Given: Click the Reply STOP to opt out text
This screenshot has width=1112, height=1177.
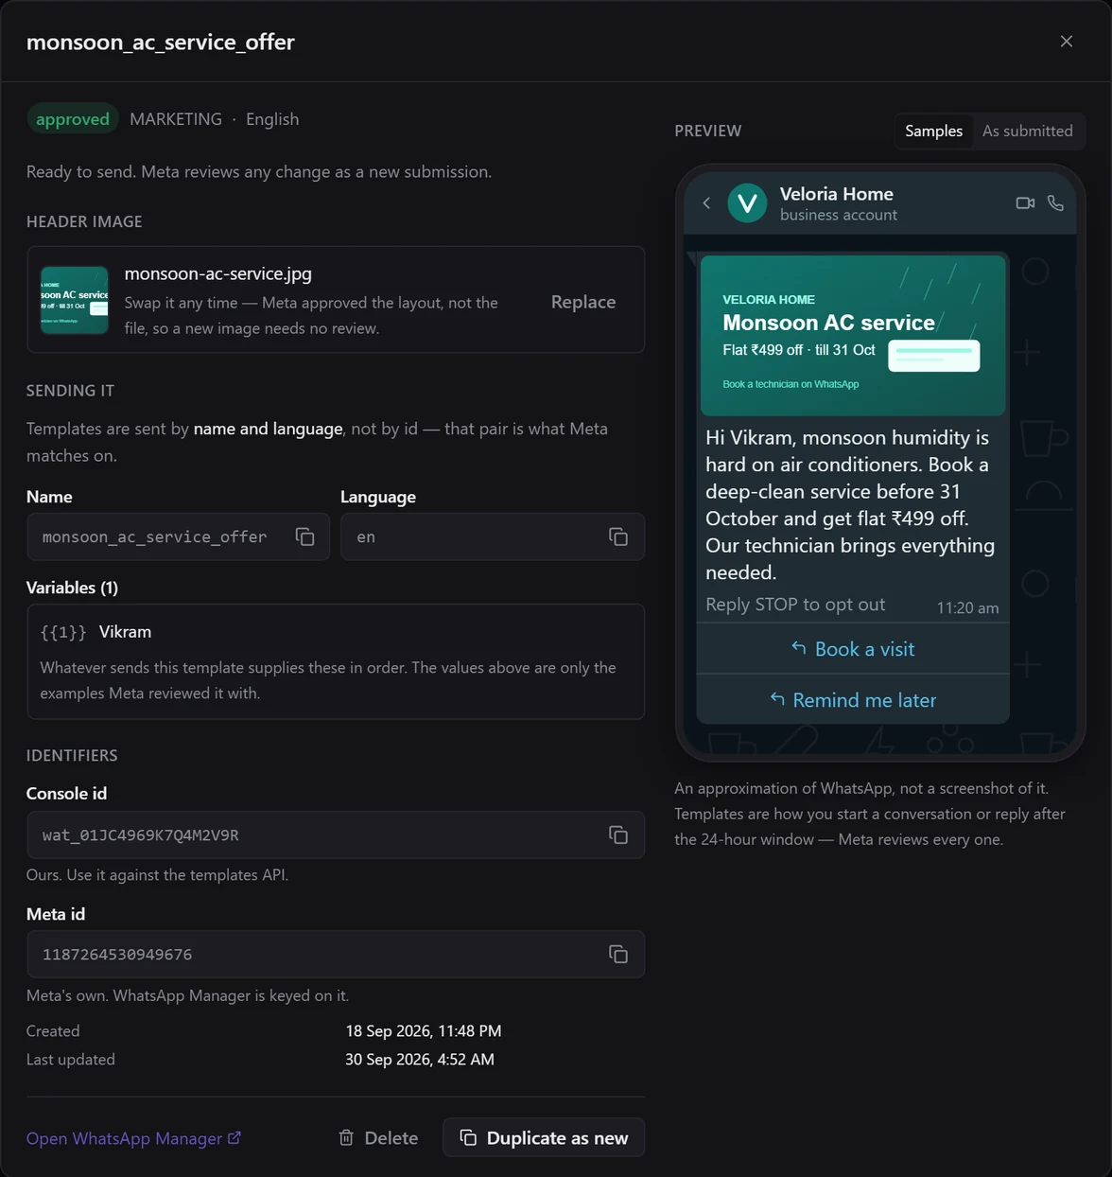Looking at the screenshot, I should (795, 605).
